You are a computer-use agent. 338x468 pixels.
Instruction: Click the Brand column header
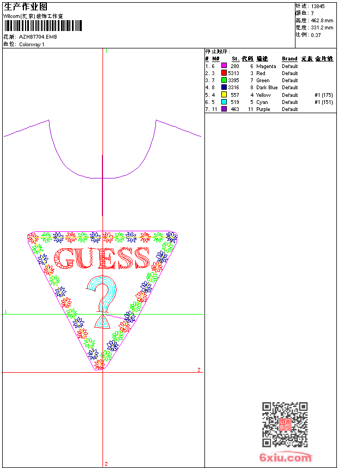click(x=289, y=59)
